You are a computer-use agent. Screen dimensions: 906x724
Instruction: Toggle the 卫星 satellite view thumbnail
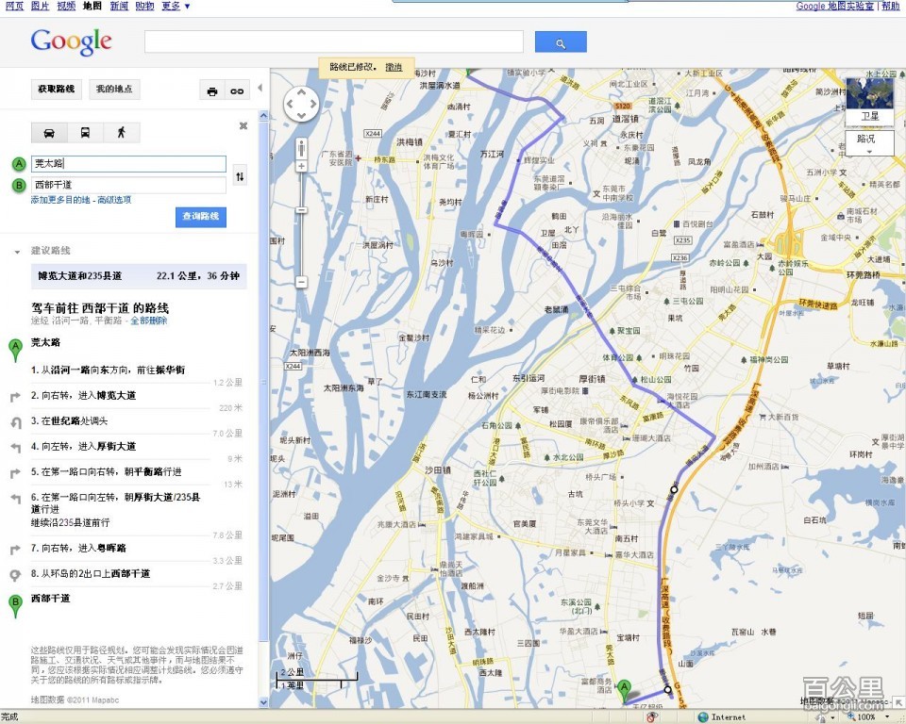[869, 101]
